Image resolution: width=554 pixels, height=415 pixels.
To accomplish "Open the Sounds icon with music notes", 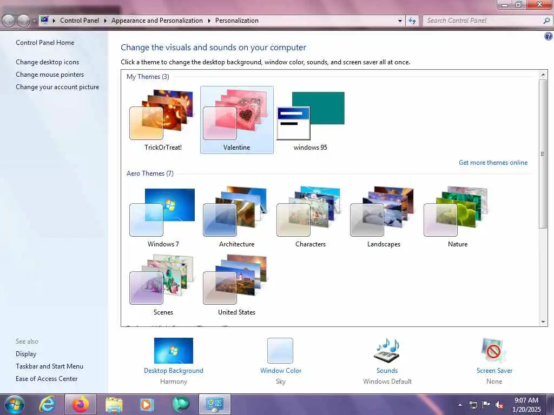I will click(387, 350).
